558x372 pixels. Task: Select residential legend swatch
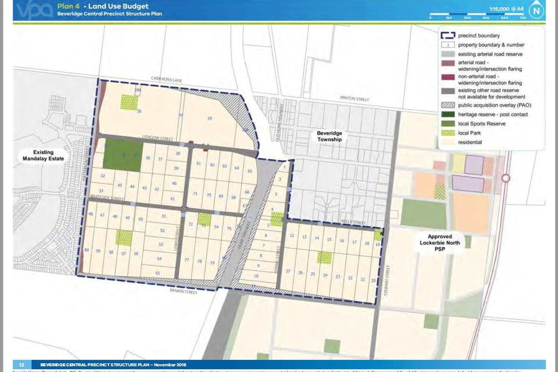point(448,142)
